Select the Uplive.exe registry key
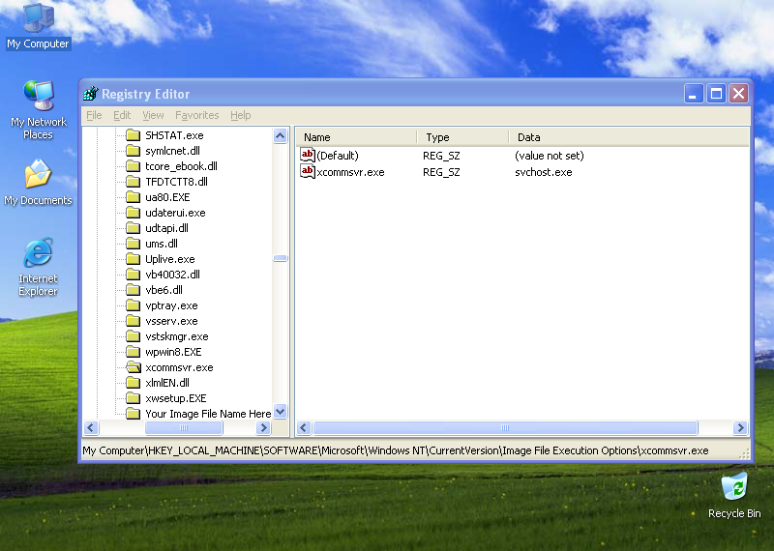Screen dimensions: 774x551 [169, 259]
